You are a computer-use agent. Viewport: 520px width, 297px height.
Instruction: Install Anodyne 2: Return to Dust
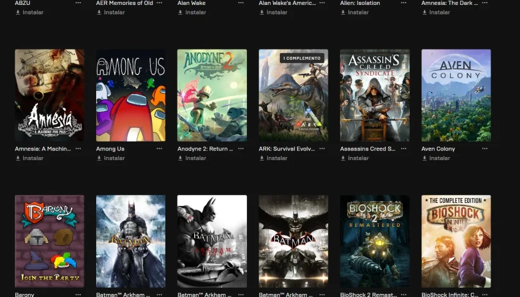192,158
